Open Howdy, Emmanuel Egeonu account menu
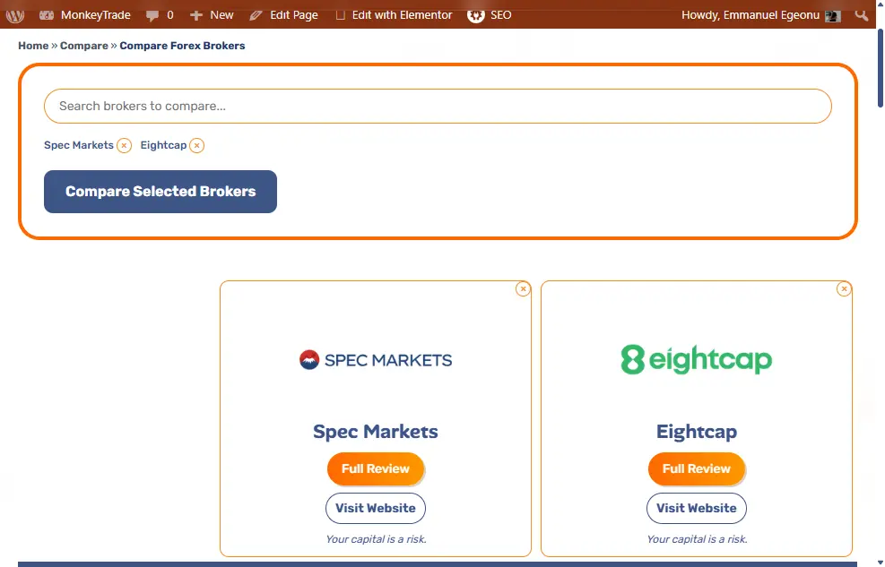885x567 pixels. coord(761,15)
